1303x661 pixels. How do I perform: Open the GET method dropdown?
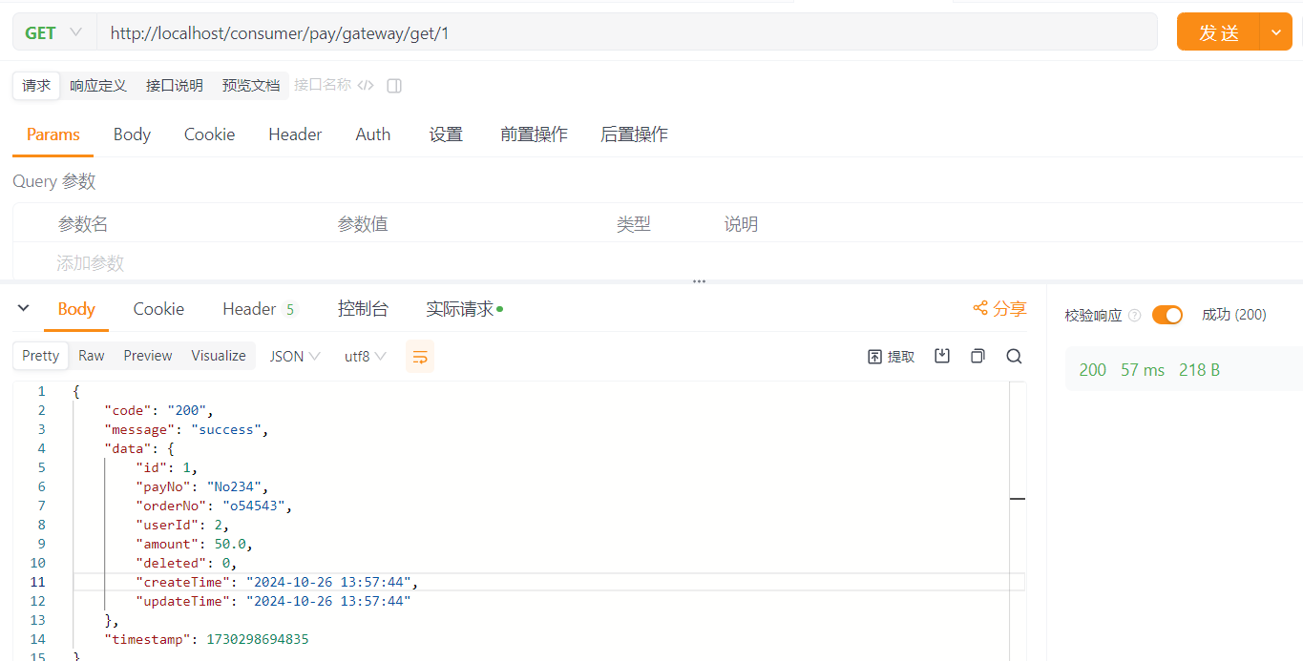pyautogui.click(x=53, y=32)
